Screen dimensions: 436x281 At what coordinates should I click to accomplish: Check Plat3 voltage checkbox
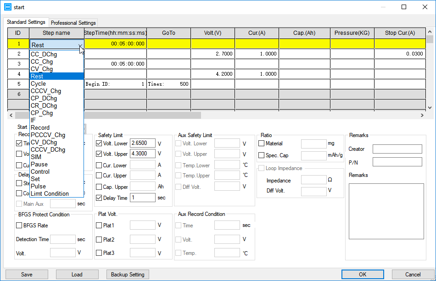tap(99, 253)
